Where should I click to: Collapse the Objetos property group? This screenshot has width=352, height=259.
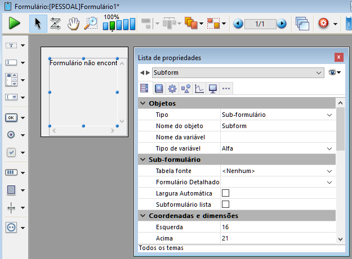(x=142, y=103)
